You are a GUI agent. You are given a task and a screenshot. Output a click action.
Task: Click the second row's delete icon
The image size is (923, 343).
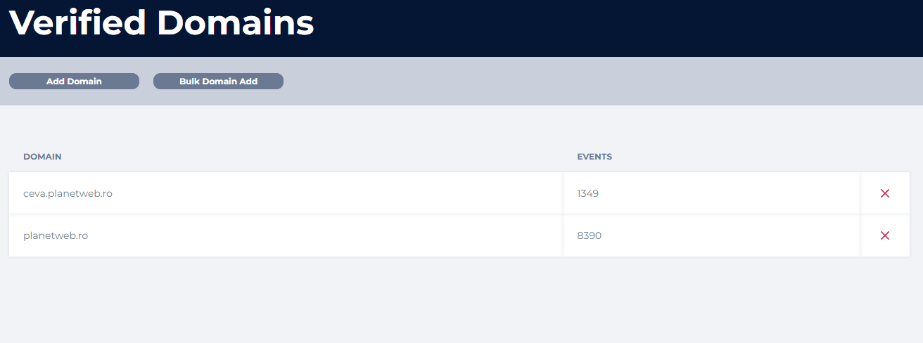click(885, 235)
